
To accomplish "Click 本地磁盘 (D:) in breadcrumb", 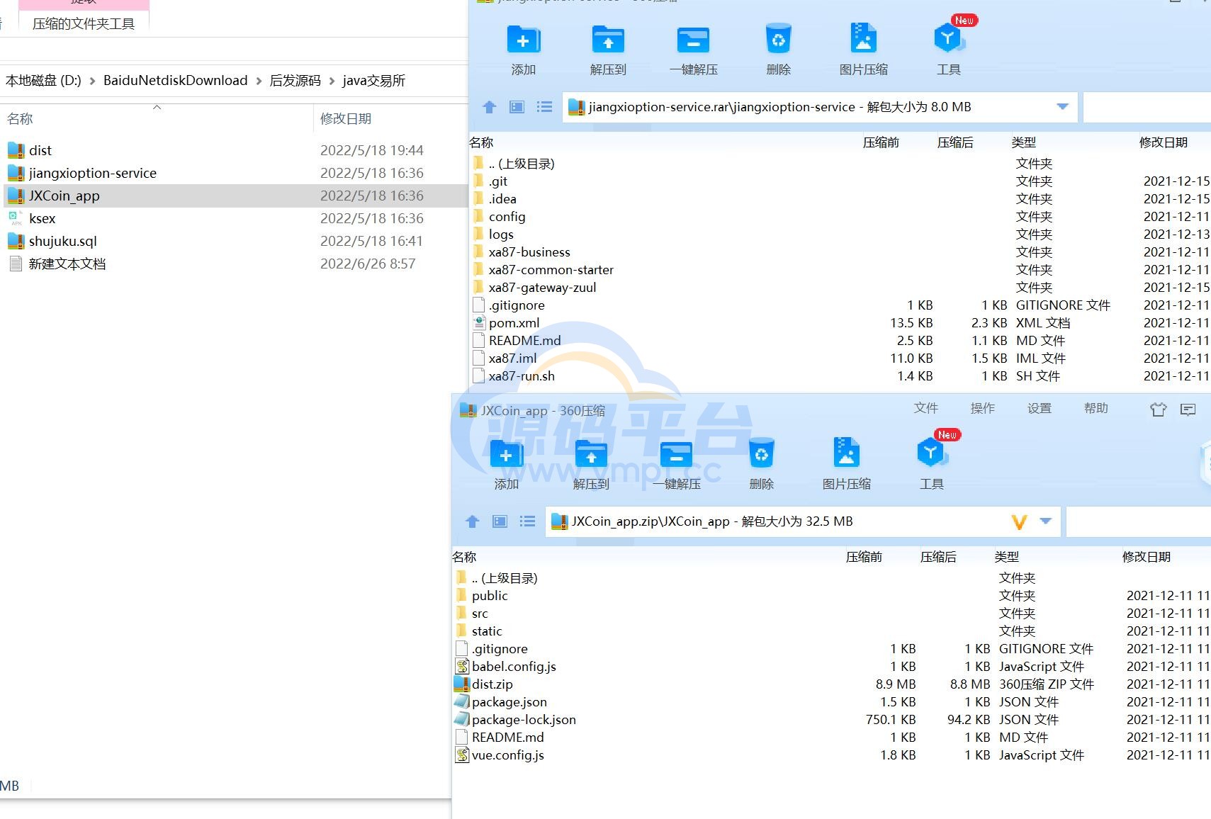I will point(43,81).
